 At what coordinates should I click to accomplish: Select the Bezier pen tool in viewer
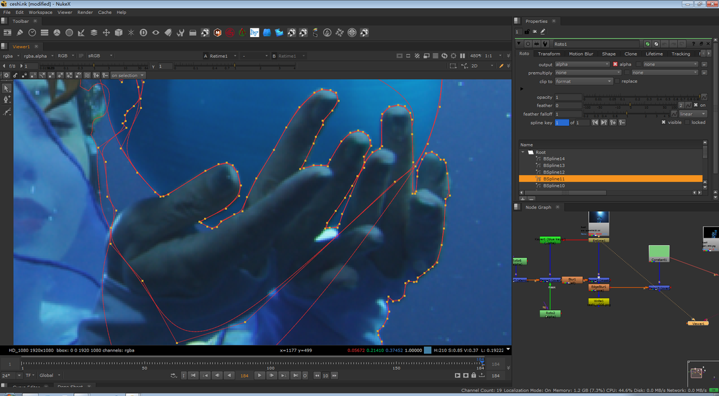point(7,100)
